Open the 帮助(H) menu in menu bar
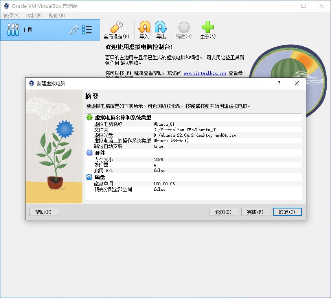 point(57,16)
